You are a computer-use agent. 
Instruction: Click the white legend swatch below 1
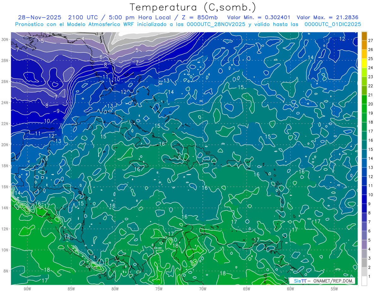364,281
